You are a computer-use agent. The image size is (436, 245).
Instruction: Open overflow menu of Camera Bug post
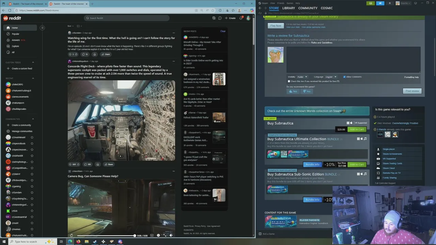coord(173,171)
